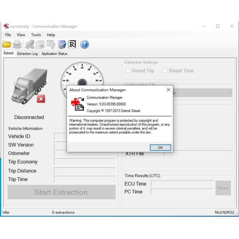Image resolution: width=239 pixels, height=239 pixels.
Task: Open the File menu
Action: click(x=8, y=35)
